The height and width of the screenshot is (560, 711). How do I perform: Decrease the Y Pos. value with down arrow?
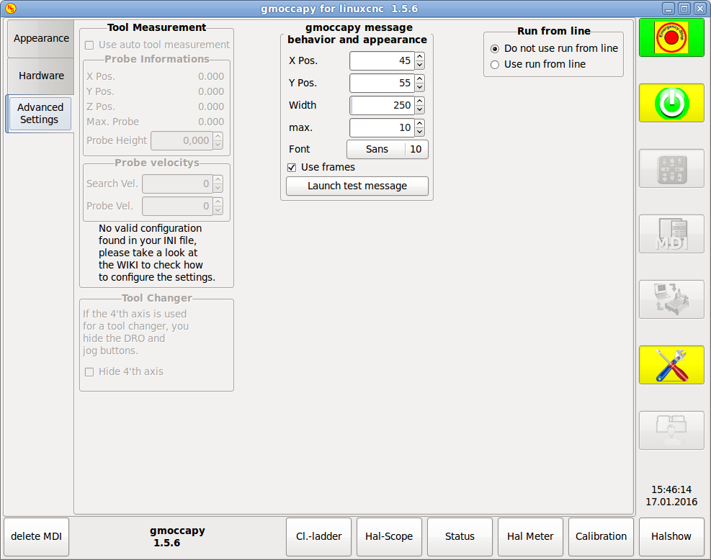(x=419, y=87)
